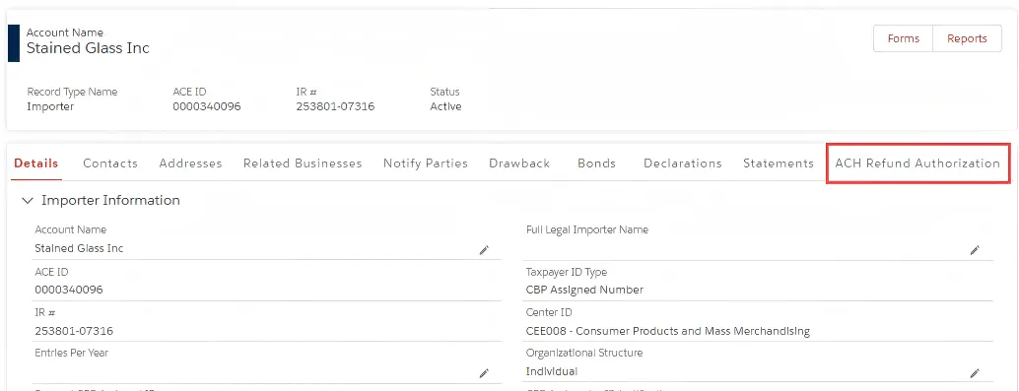Click the Full Legal Importer Name field
The height and width of the screenshot is (391, 1019).
759,242
